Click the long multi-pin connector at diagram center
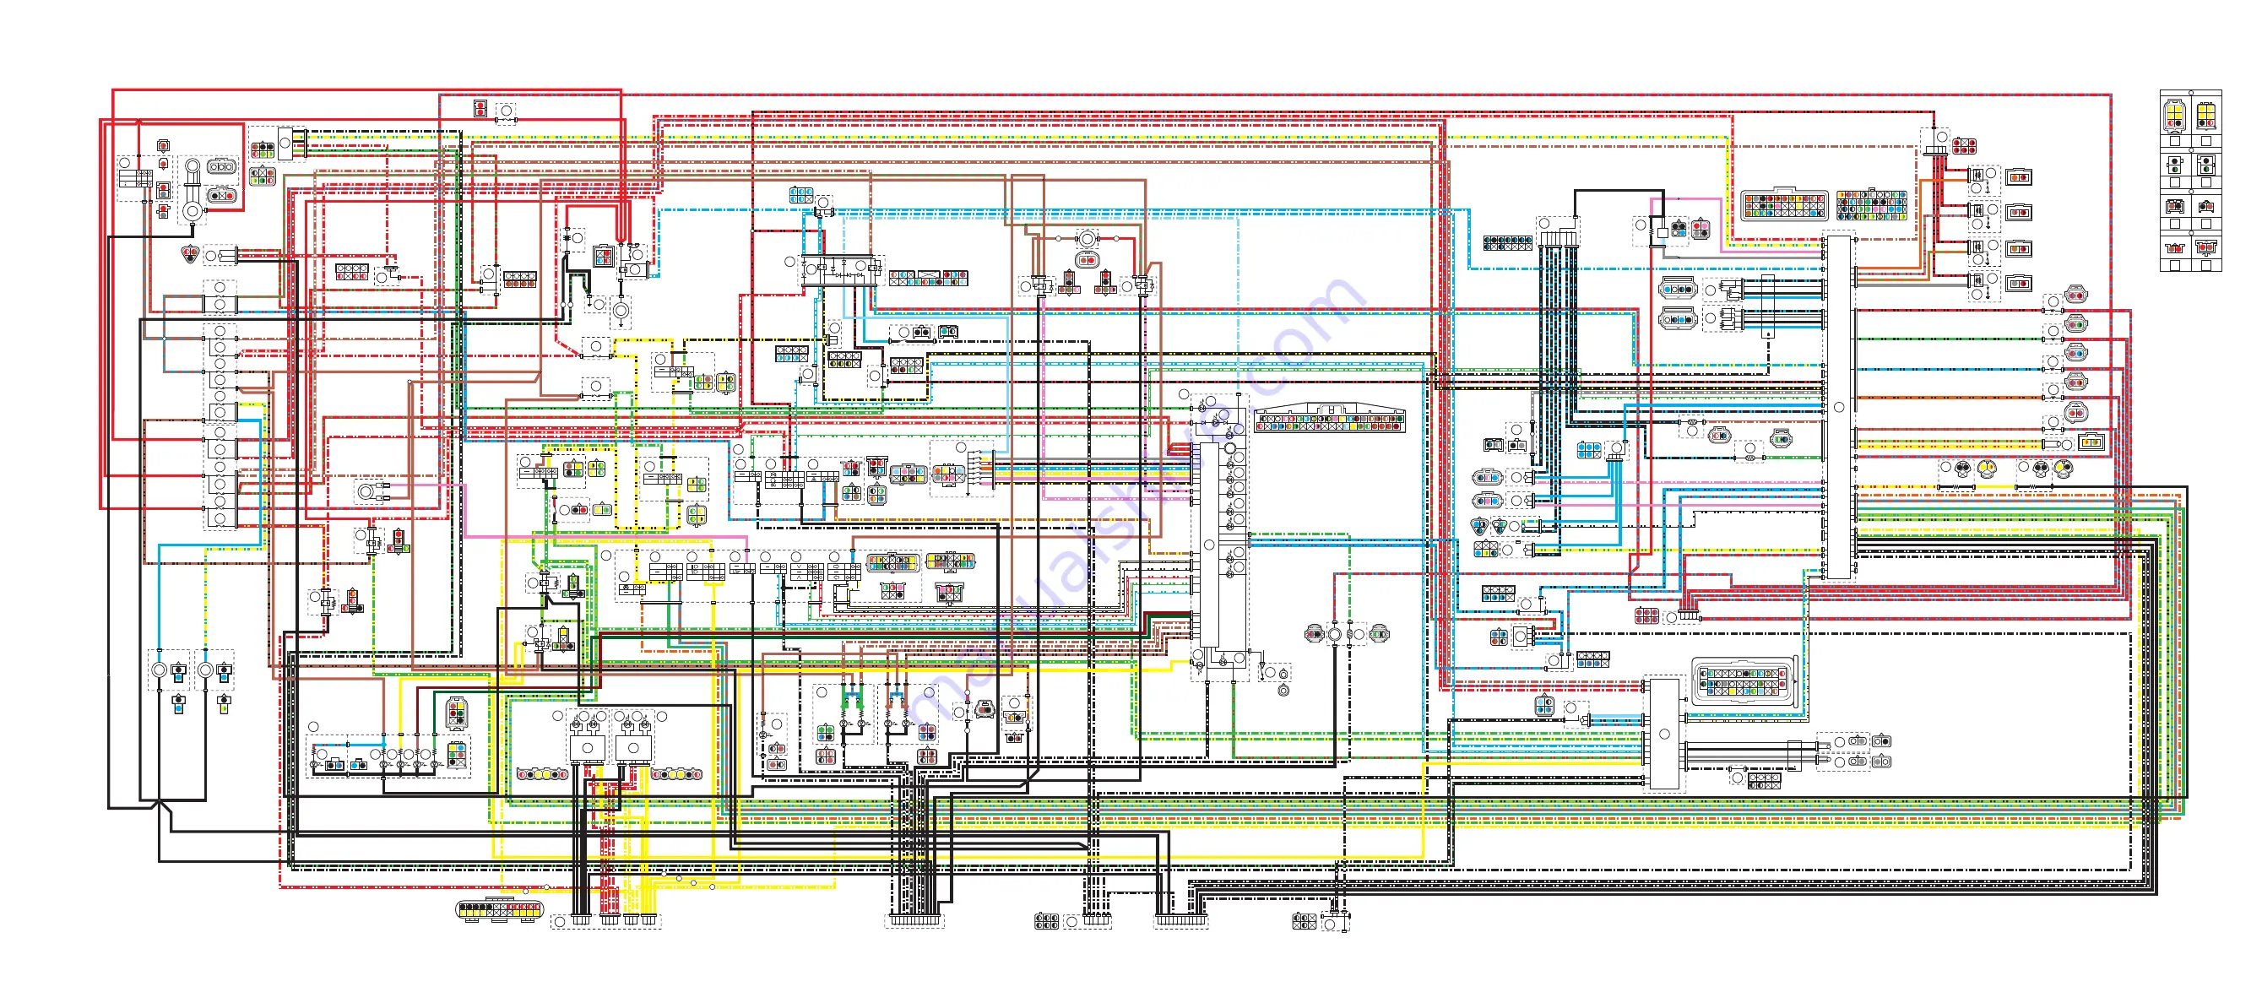Screen dimensions: 2262x1003 coord(1330,418)
